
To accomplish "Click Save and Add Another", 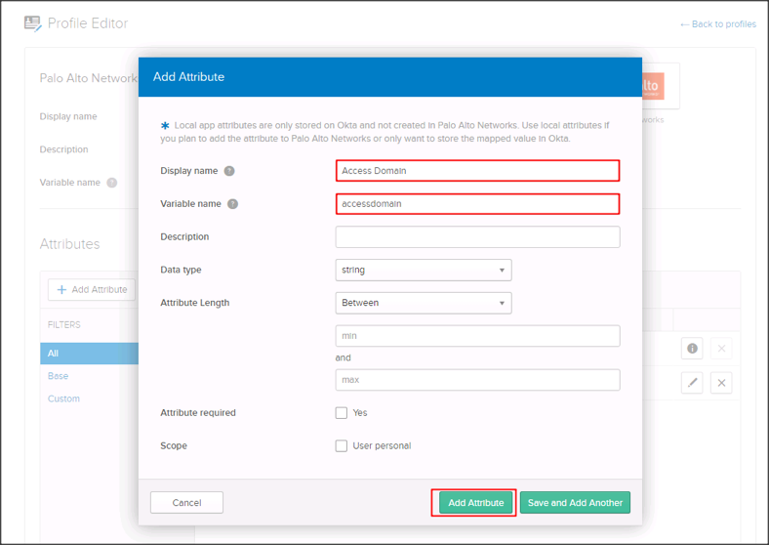I will click(x=575, y=503).
